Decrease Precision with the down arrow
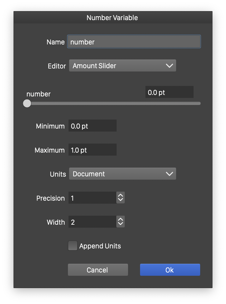The image size is (226, 304). coord(121,200)
